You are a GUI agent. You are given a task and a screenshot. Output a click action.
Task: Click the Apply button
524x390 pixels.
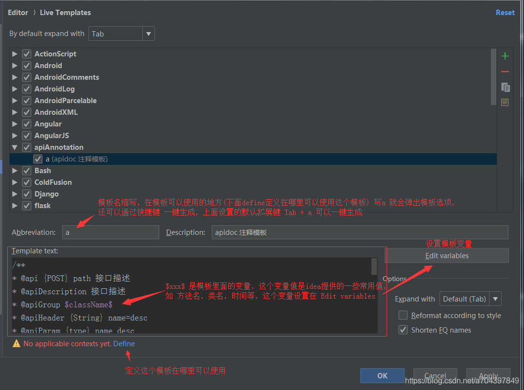488,375
